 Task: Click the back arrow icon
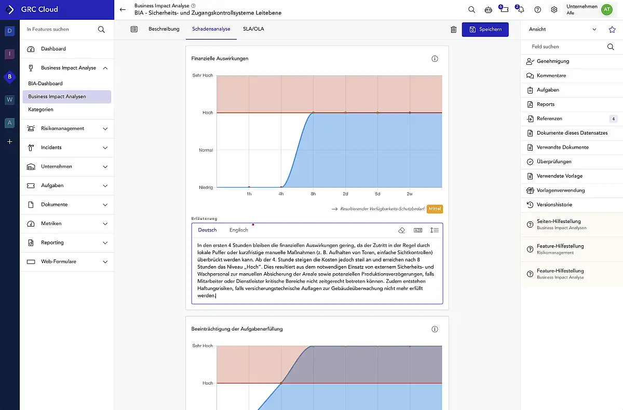123,9
